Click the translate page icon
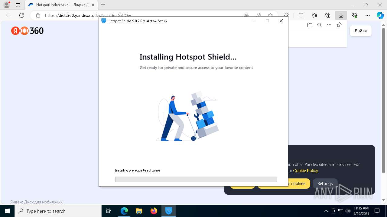 tap(246, 15)
